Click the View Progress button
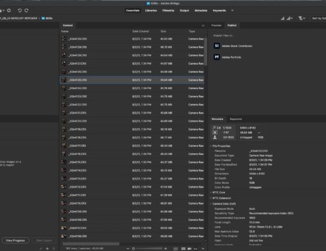Screen dimensions: 326x251 coord(15,240)
